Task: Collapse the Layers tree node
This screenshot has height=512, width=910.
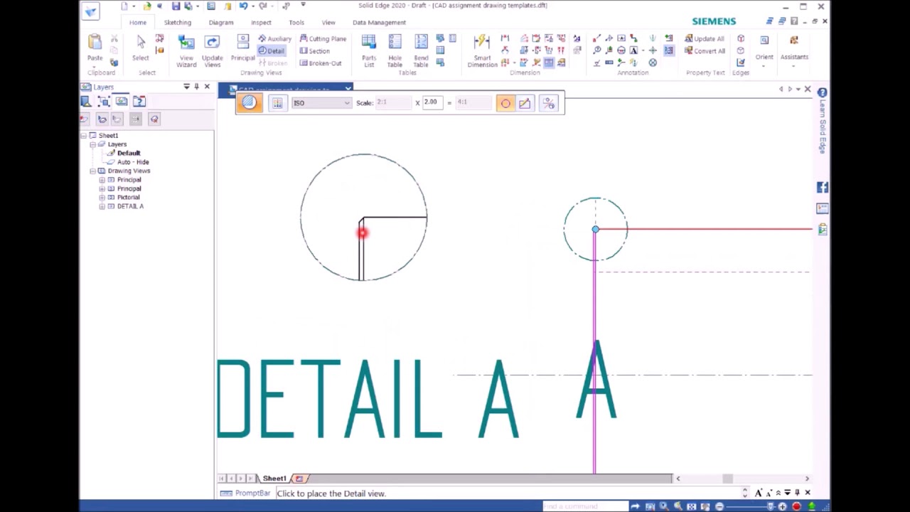Action: tap(92, 144)
